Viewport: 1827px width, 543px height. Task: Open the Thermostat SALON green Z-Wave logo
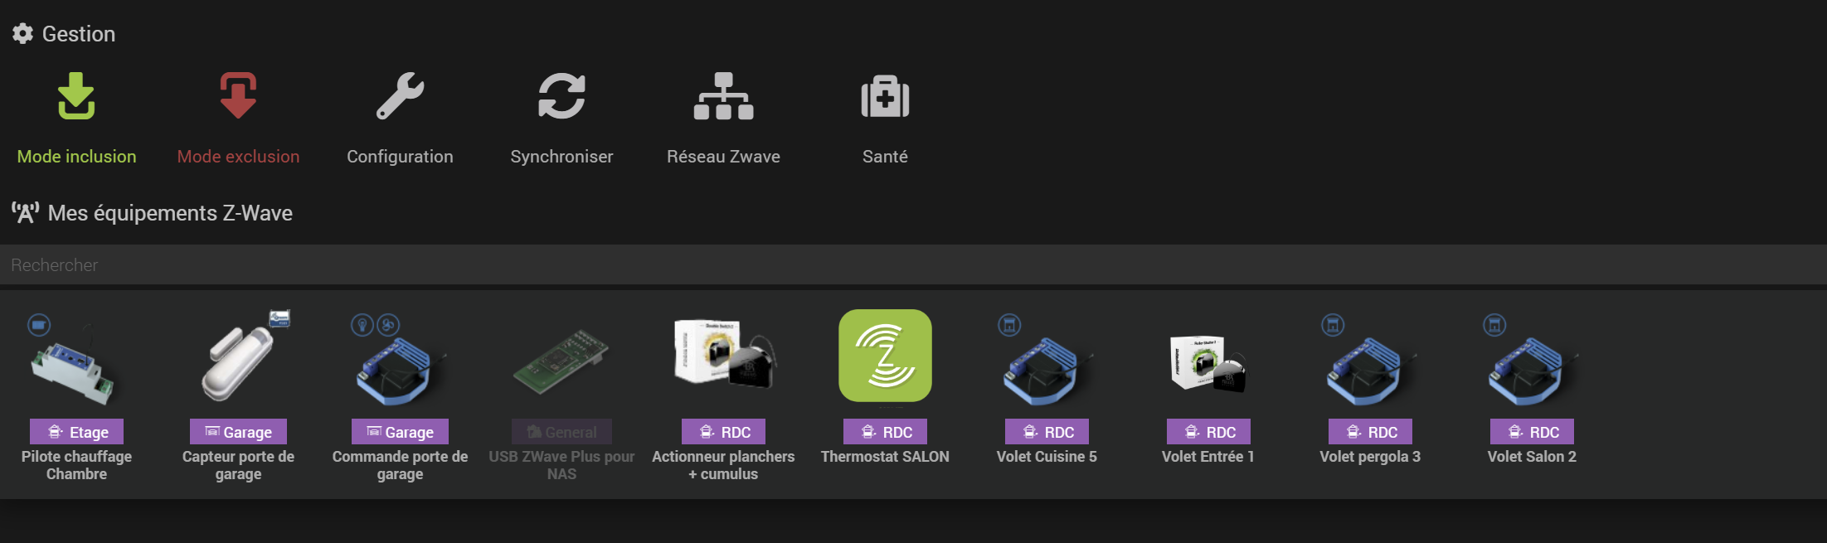pos(885,356)
